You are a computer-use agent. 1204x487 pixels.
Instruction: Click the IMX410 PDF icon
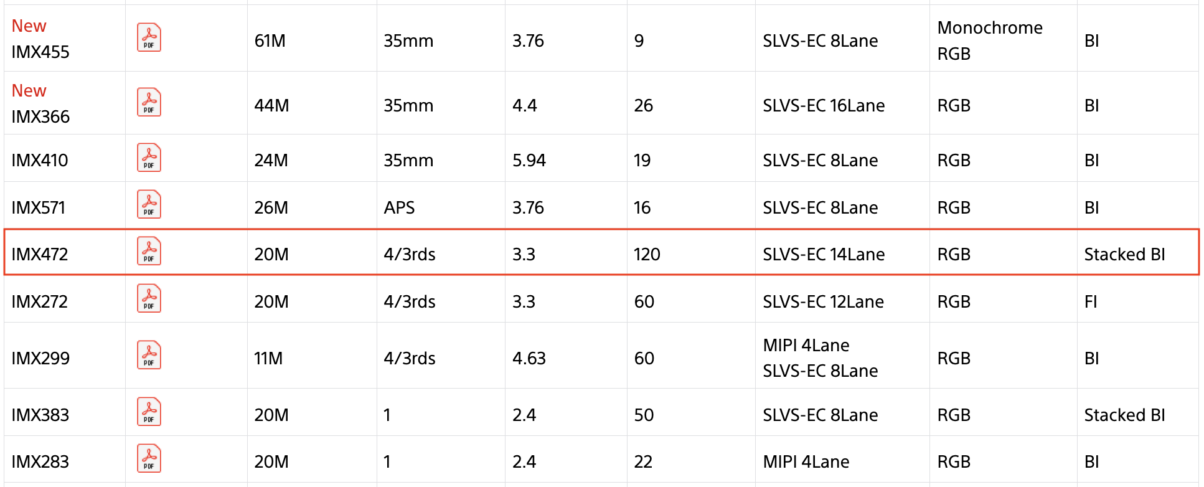click(149, 158)
